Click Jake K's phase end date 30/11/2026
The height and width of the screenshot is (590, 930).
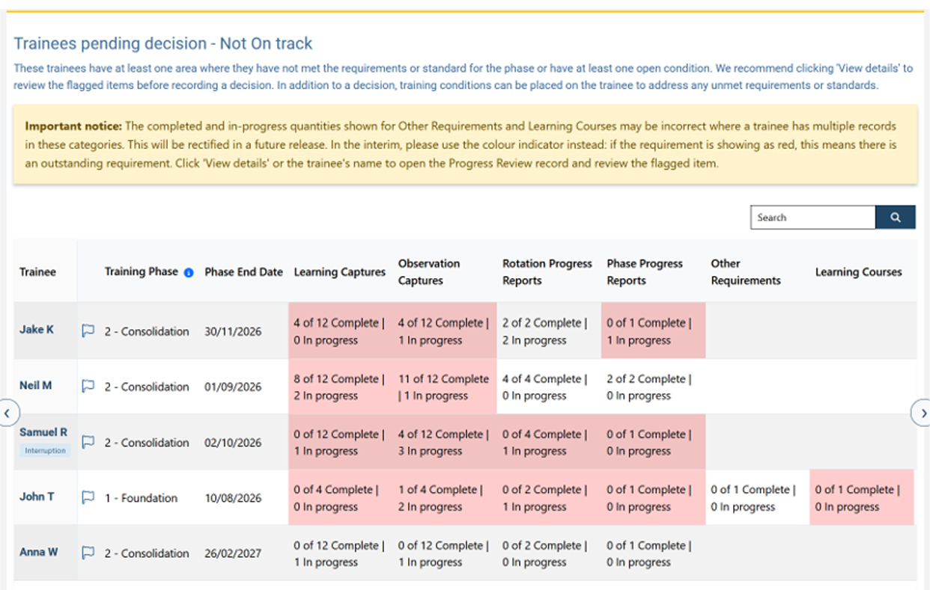pos(233,331)
